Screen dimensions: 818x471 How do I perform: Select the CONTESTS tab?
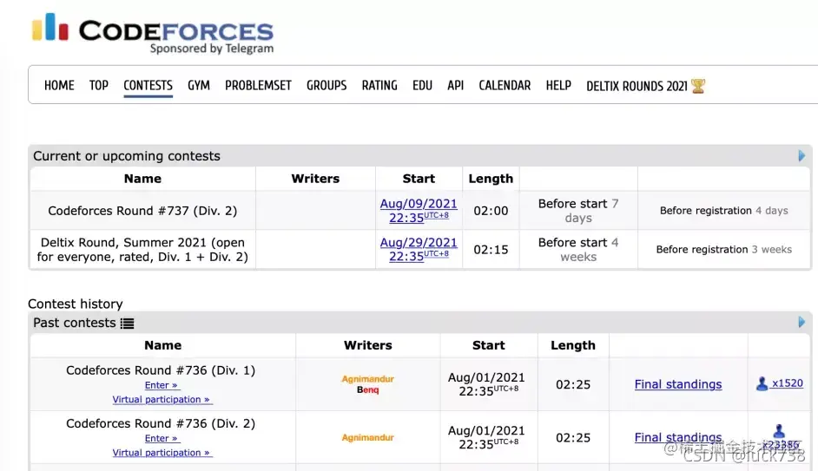tap(148, 86)
